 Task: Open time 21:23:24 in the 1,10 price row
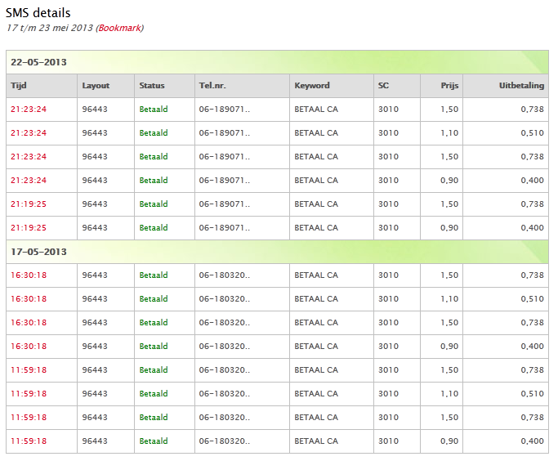coord(29,132)
